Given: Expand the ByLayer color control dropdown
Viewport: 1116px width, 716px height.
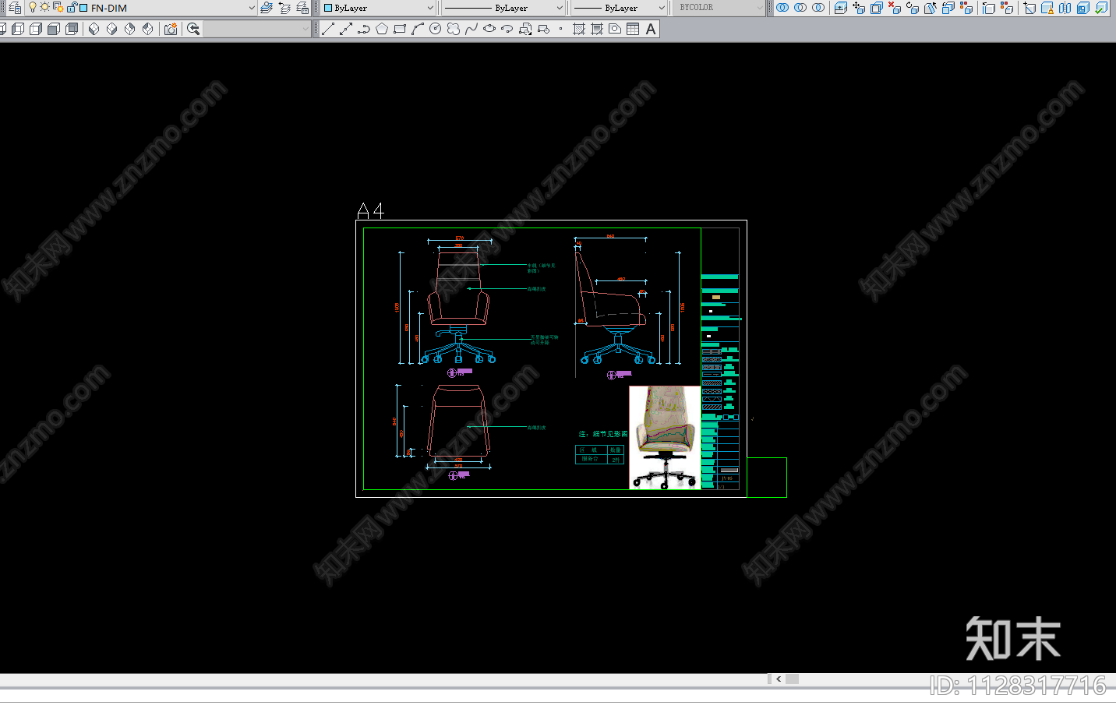Looking at the screenshot, I should click(430, 8).
